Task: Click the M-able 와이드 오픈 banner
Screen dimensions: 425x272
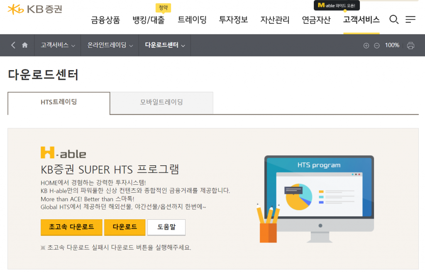Action: [337, 5]
